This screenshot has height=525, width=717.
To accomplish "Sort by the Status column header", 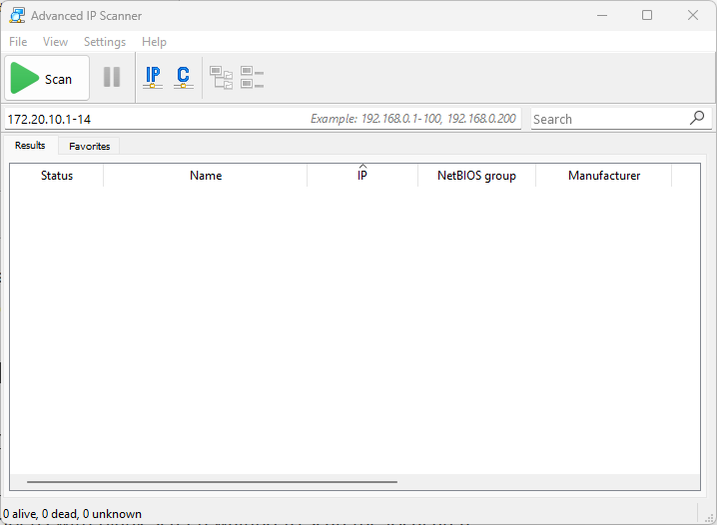I will coord(57,176).
